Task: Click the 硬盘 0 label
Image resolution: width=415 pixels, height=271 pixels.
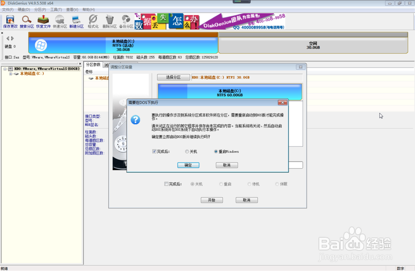Action: [10, 46]
